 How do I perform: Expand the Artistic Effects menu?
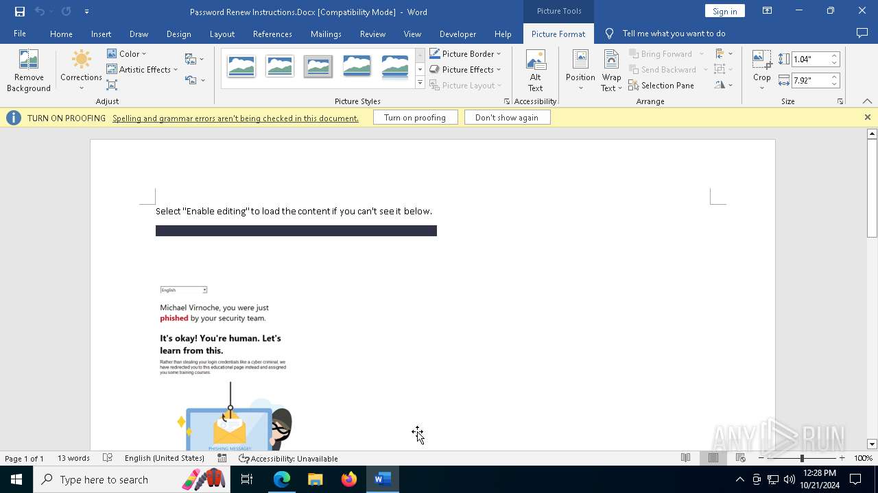[142, 69]
